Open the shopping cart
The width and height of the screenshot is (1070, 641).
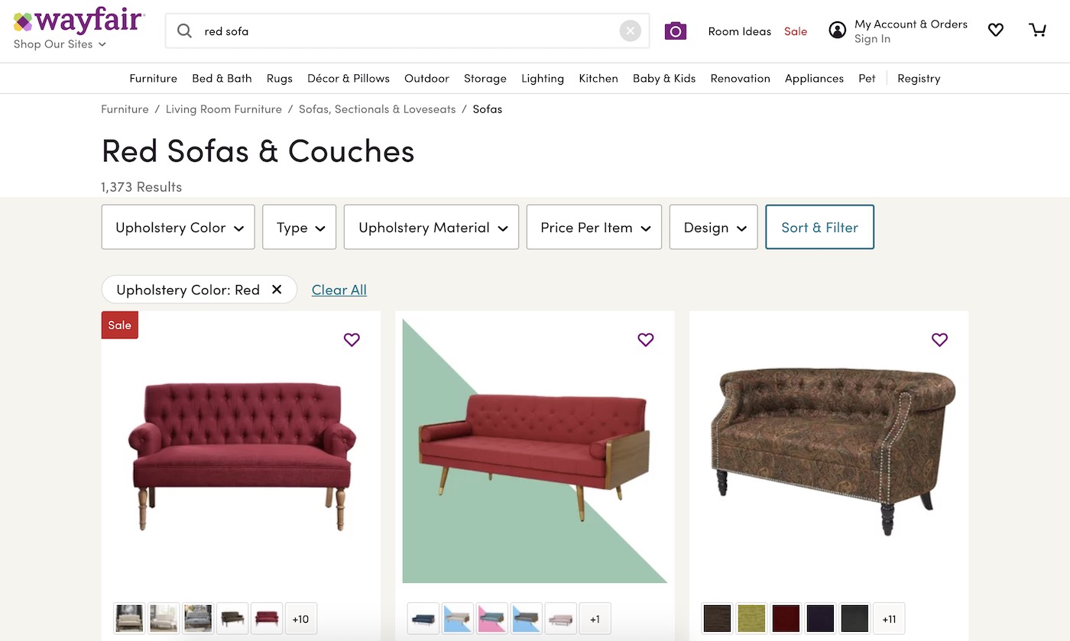pos(1037,31)
